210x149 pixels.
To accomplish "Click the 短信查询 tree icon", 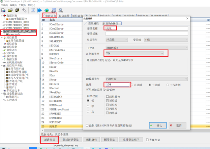I will pos(5,44).
